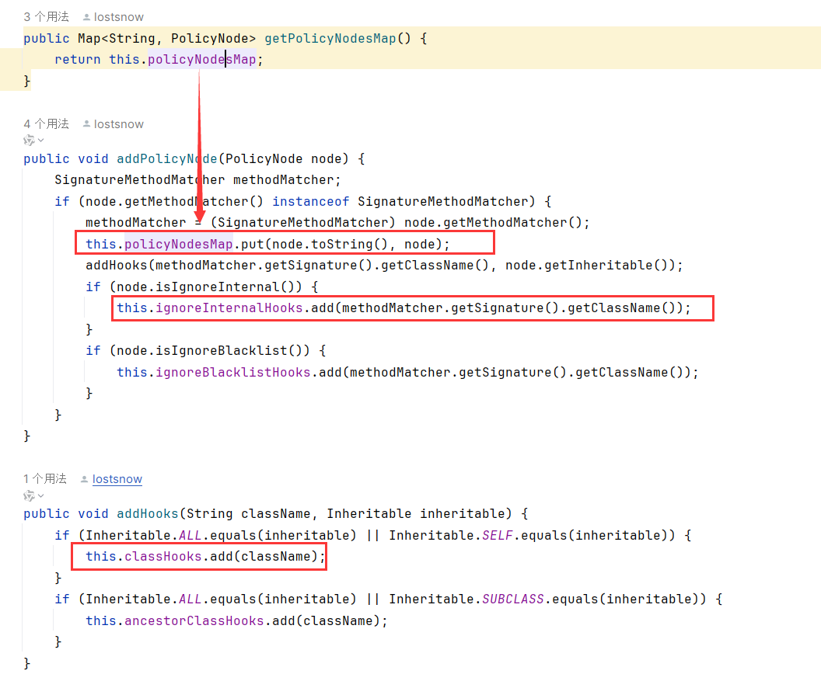821x688 pixels.
Task: Expand the dropdown chevron above addHooks
Action: pos(40,495)
